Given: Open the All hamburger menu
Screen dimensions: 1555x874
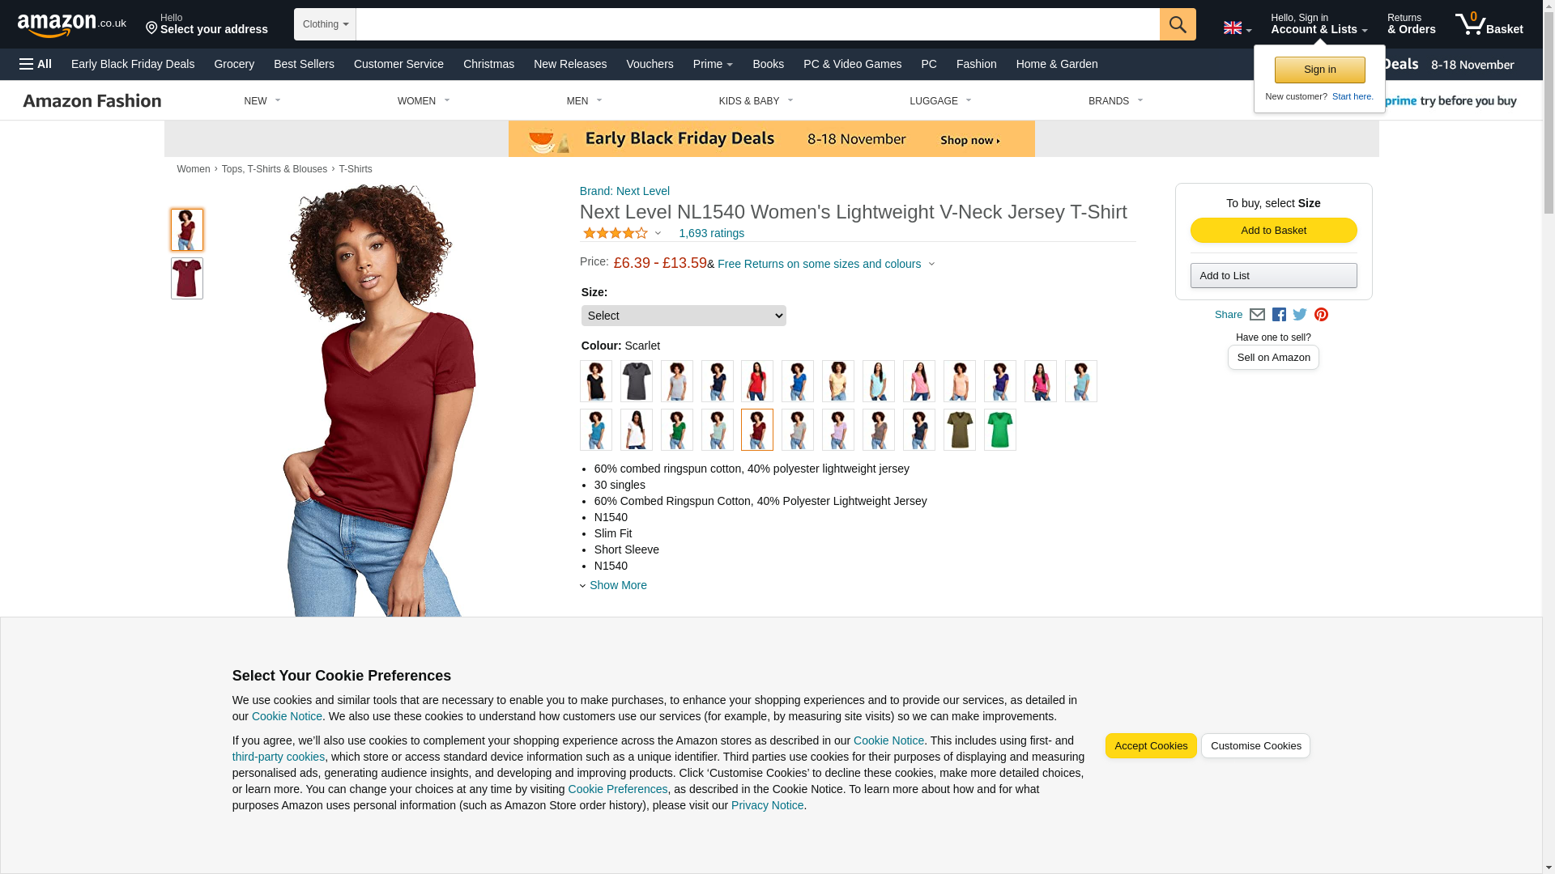Looking at the screenshot, I should (36, 64).
